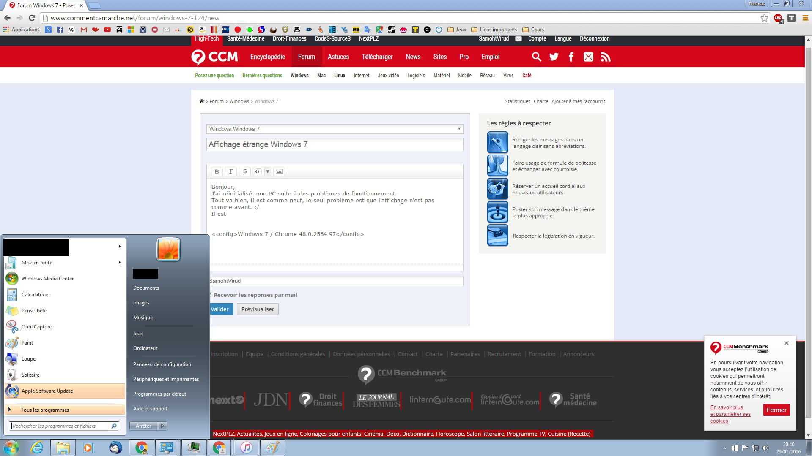Screen dimensions: 812x456
Task: Click Fermer on the cookie notice
Action: coord(776,410)
